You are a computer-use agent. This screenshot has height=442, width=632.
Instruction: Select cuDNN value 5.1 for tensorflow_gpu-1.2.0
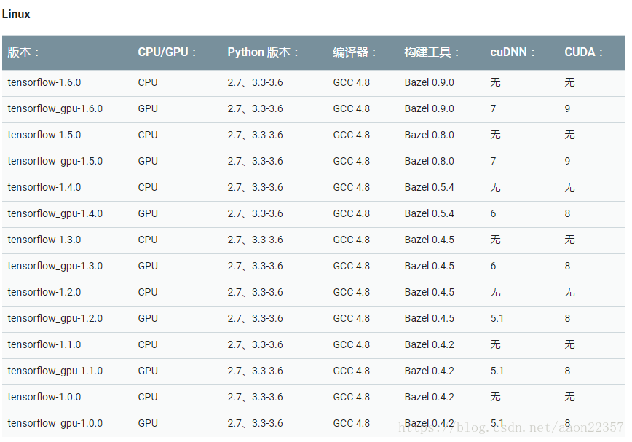tap(497, 318)
